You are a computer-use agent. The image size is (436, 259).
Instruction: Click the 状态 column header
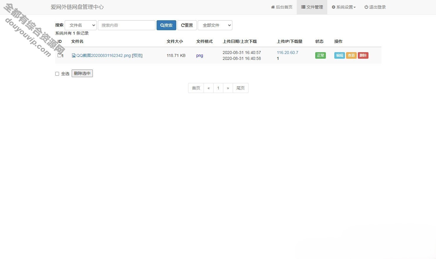pos(319,41)
